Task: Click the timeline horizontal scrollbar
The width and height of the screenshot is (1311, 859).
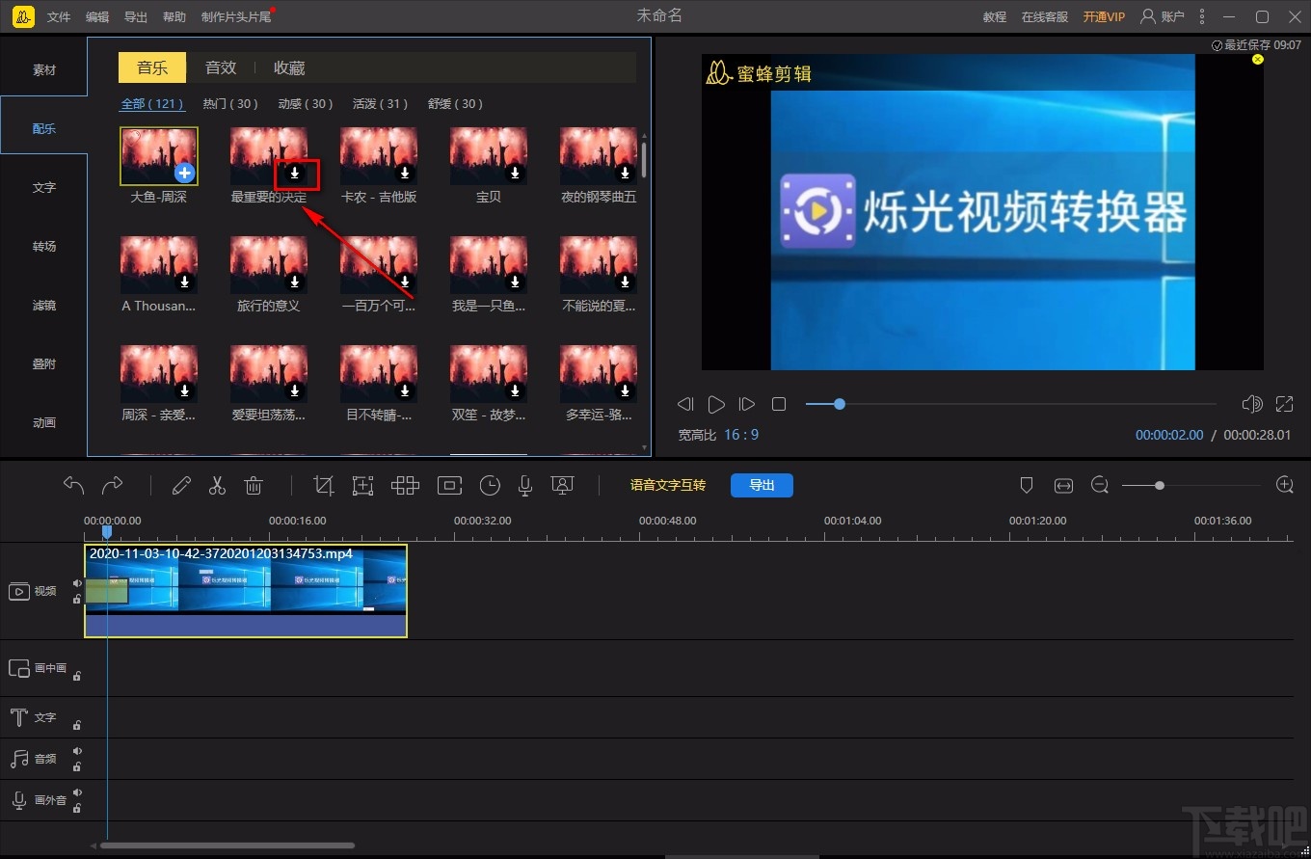Action: point(227,846)
